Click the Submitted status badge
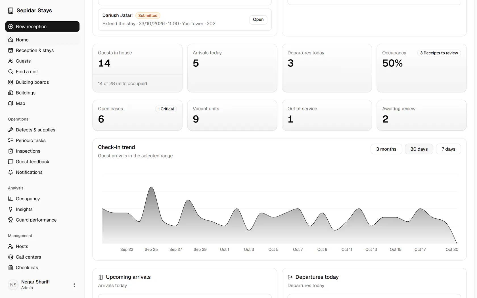The width and height of the screenshot is (477, 298). click(148, 16)
